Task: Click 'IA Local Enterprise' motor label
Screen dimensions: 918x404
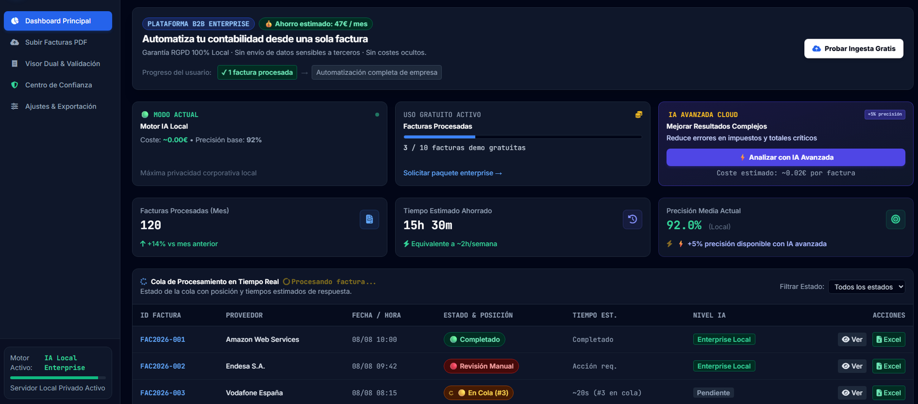Action: (x=65, y=363)
